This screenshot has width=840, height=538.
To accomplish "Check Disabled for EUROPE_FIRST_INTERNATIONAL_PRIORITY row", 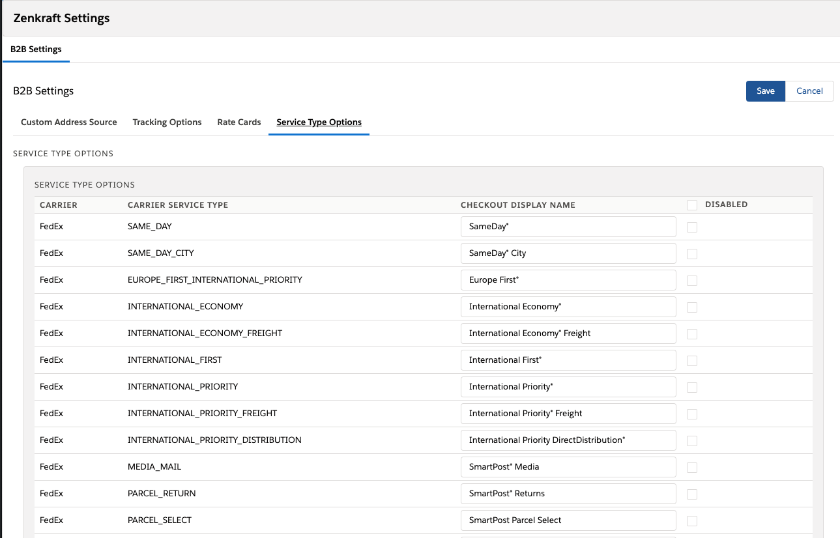I will 692,280.
